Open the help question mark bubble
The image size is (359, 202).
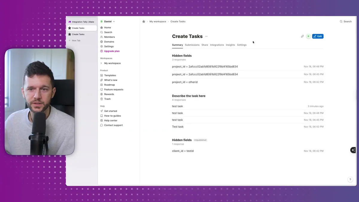[x=350, y=179]
